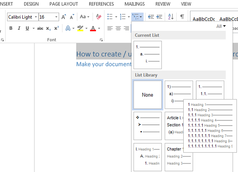Toggle bold formatting
238x172 pixels.
pos(11,28)
